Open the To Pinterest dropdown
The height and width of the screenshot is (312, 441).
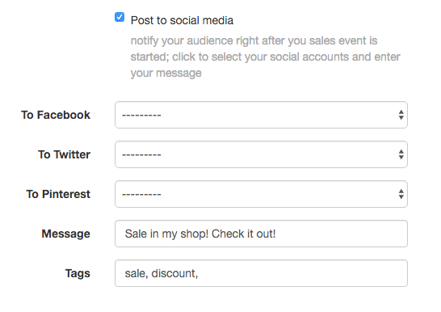261,194
